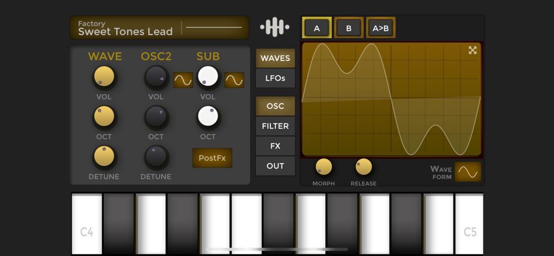The image size is (554, 256).
Task: Click the OSC2 DETUNE knob
Action: pos(156,157)
